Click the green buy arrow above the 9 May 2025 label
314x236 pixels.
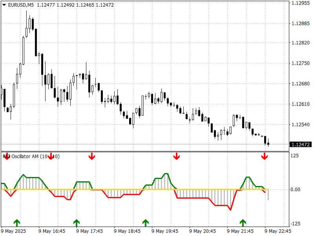17,223
